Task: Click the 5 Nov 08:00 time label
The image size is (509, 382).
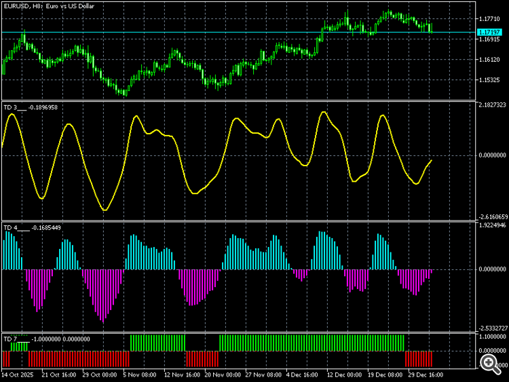Action: click(140, 375)
